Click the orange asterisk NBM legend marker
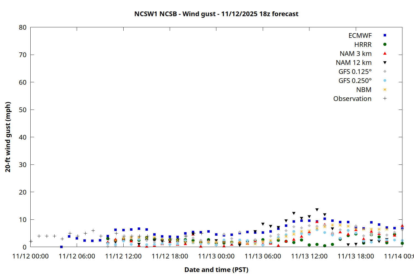This screenshot has height=276, width=414. [x=385, y=90]
